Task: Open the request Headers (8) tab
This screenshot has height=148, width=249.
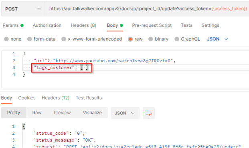Action: [83, 25]
